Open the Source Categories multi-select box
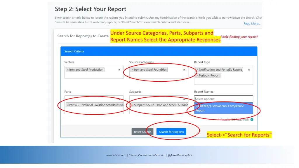Viewport: 299px width, 168px height. coord(159,72)
